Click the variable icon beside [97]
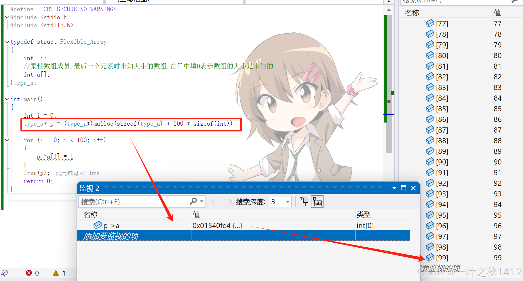 click(430, 236)
